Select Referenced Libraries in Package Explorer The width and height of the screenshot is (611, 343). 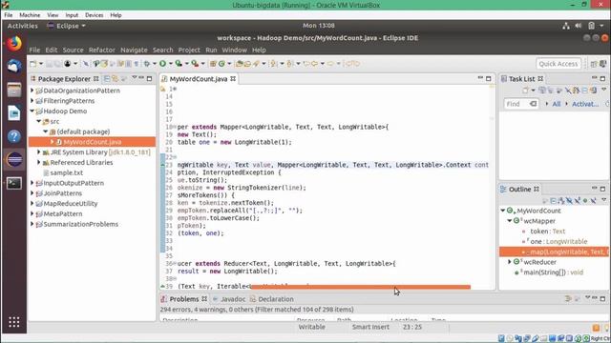tap(81, 163)
